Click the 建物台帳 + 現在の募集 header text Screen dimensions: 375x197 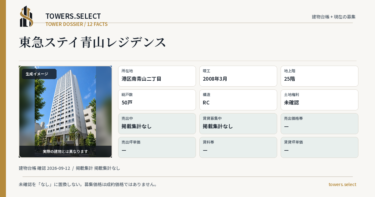pyautogui.click(x=334, y=17)
